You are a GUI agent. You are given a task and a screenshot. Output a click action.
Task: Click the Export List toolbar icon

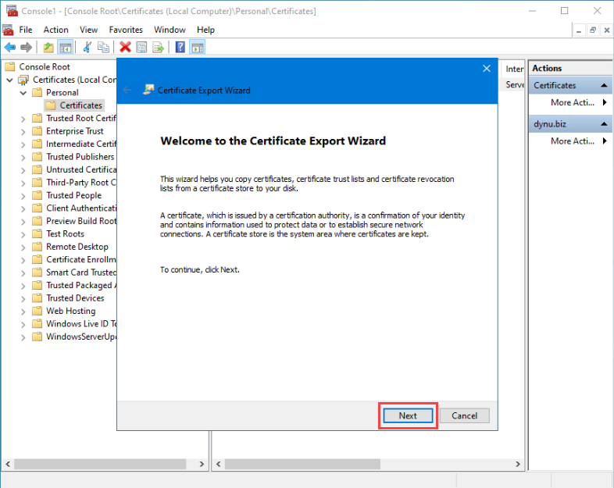tap(159, 48)
